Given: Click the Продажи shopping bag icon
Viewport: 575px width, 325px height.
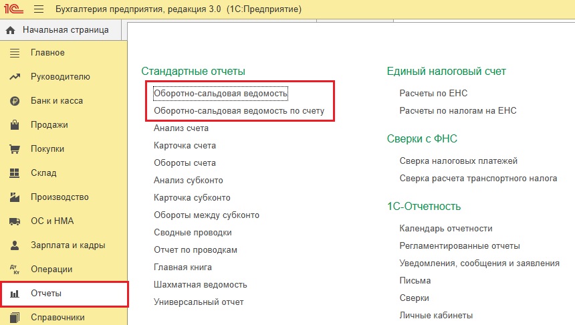Looking at the screenshot, I should (x=15, y=125).
